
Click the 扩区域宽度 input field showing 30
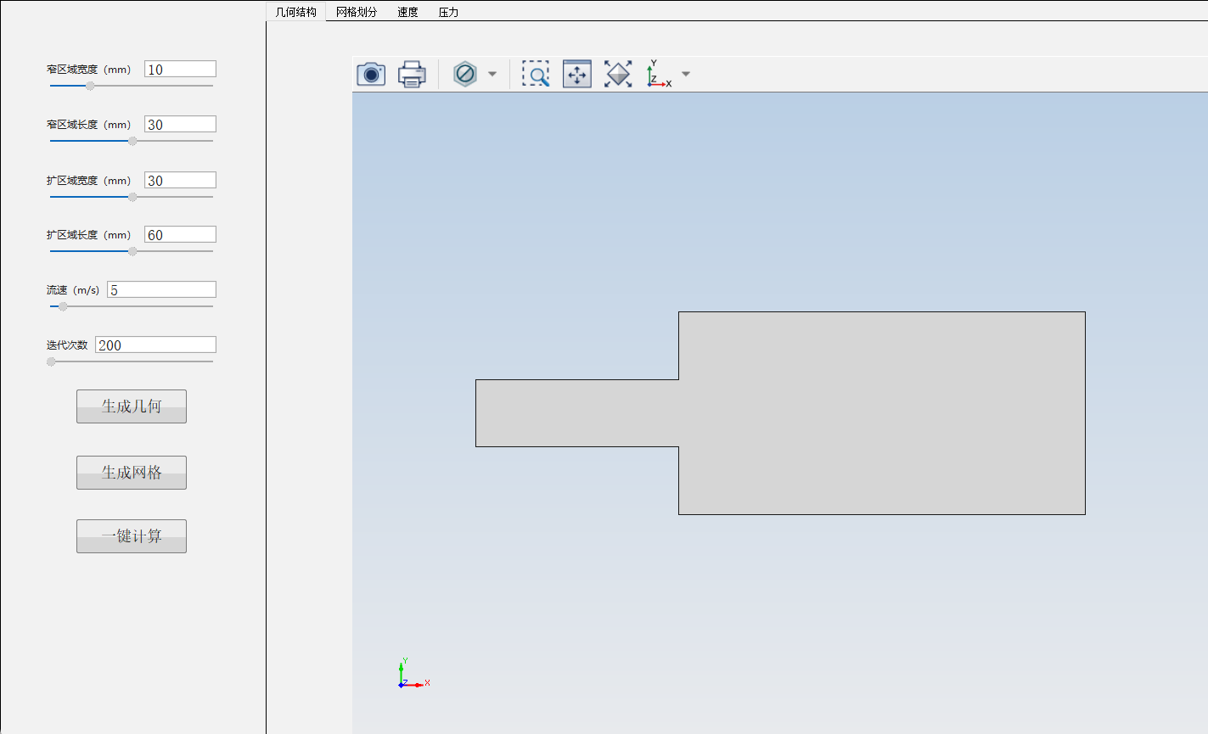(x=180, y=180)
